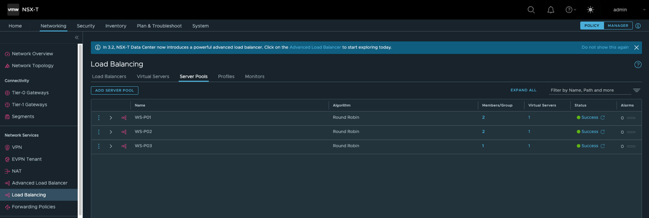This screenshot has height=218, width=649.
Task: Refresh status for WS-P02
Action: pyautogui.click(x=602, y=132)
